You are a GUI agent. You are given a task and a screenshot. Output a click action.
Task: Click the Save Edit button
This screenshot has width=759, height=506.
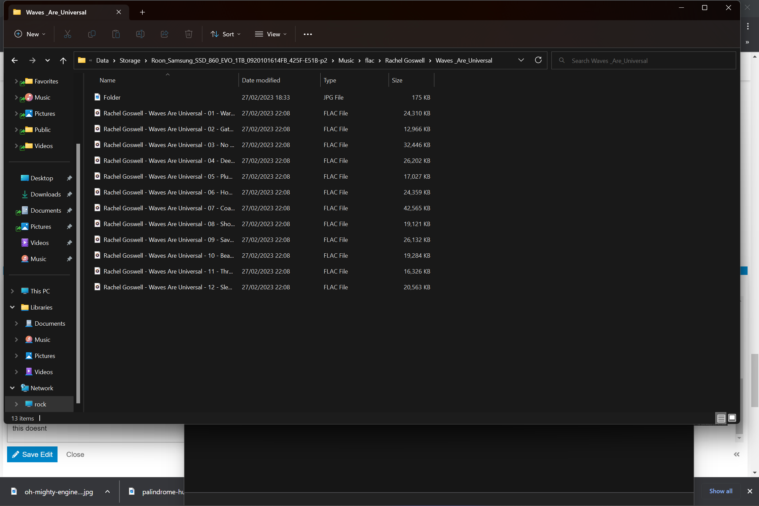(32, 454)
